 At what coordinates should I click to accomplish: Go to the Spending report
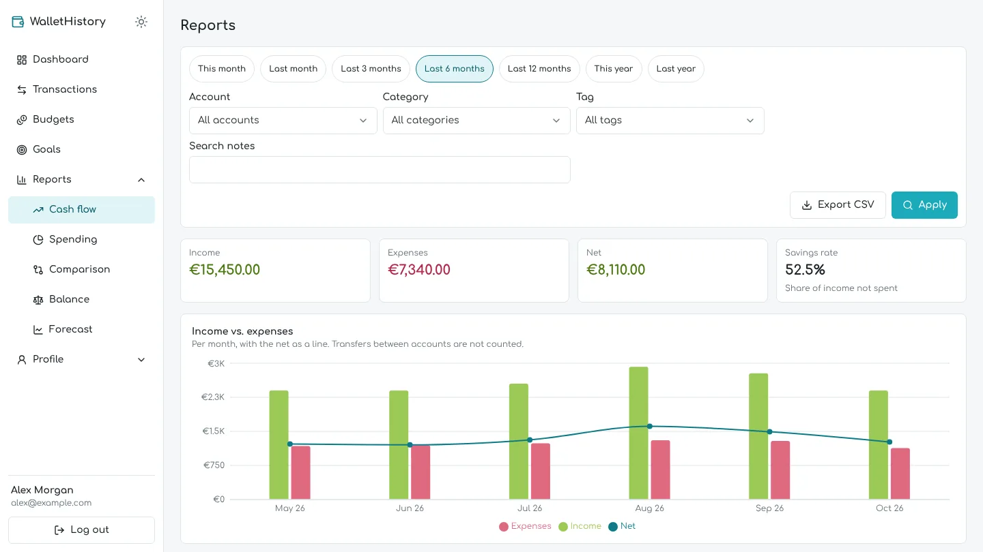[x=82, y=240]
